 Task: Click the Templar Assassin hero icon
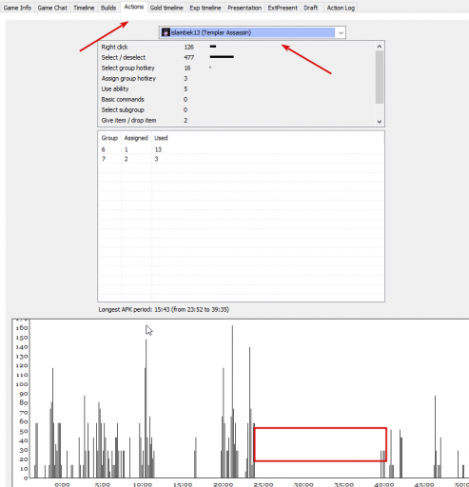point(166,32)
